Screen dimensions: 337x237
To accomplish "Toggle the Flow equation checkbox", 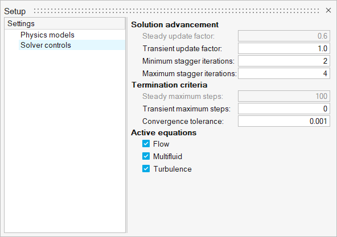I will point(146,144).
